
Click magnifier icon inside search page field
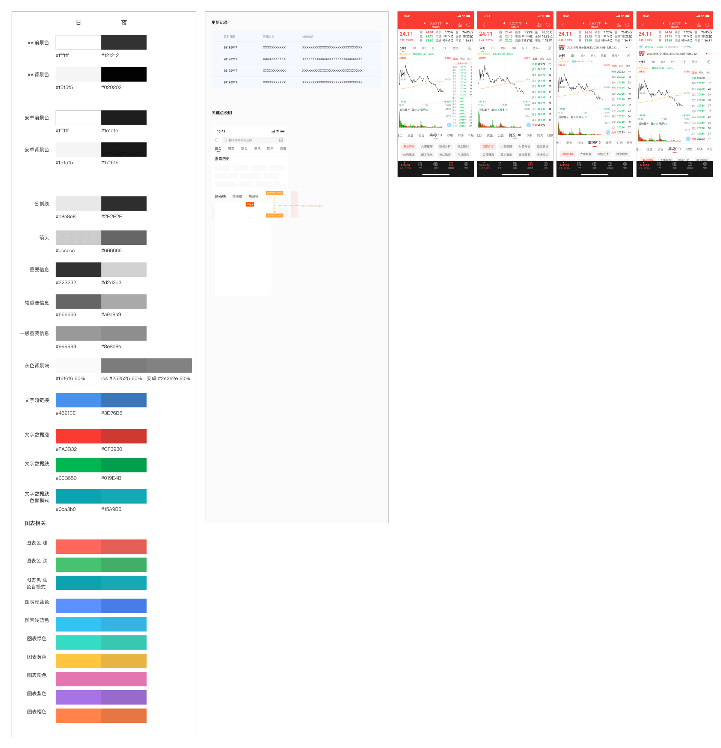pos(225,140)
